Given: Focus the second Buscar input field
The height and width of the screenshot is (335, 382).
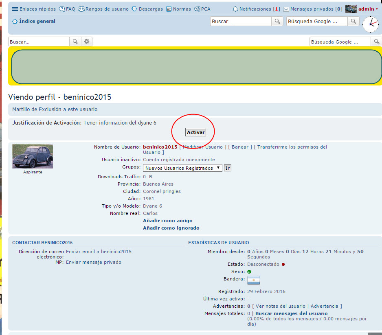Looking at the screenshot, I should point(39,42).
